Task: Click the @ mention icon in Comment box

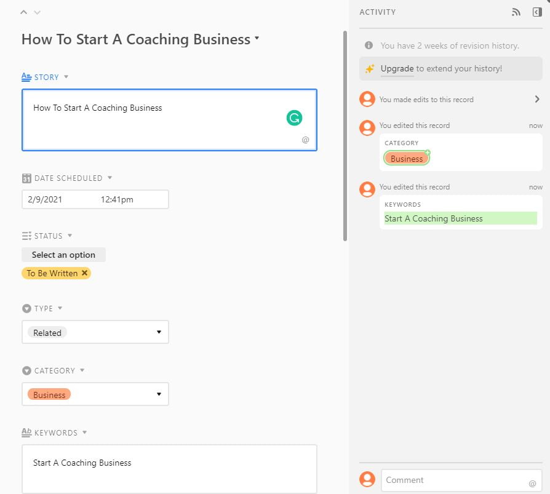Action: point(532,484)
